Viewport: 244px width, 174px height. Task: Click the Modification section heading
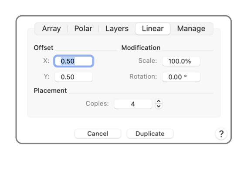141,48
